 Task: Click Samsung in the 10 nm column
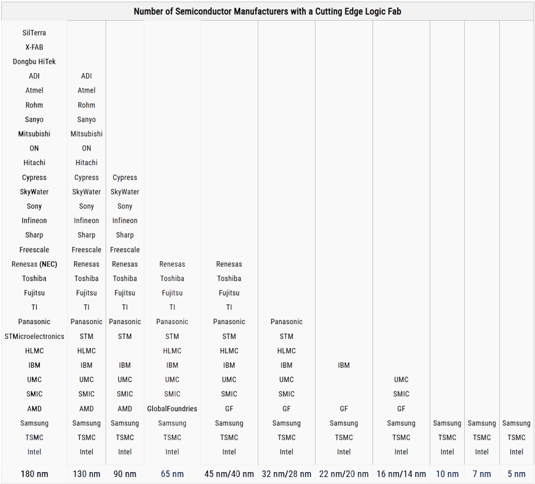pyautogui.click(x=447, y=423)
